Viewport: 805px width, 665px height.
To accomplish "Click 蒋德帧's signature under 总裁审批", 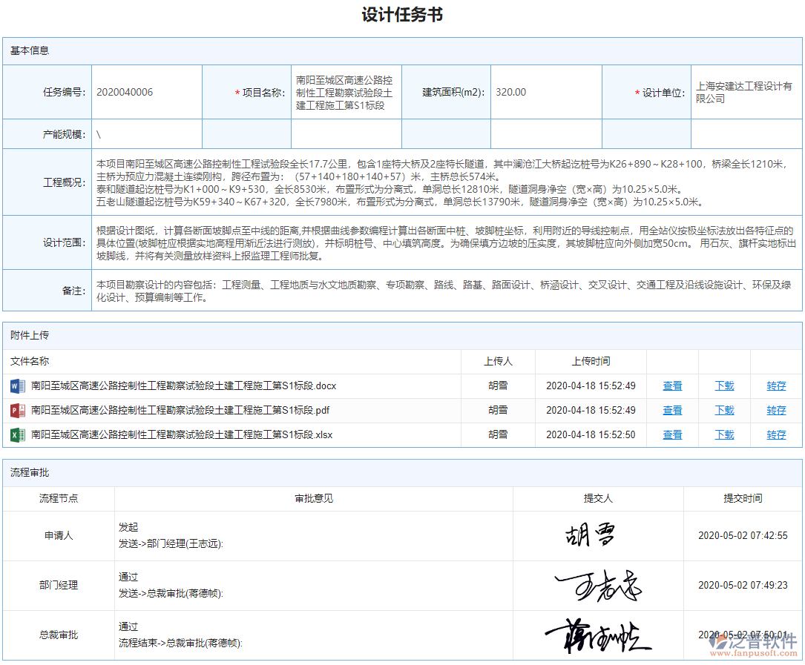I will click(x=598, y=635).
